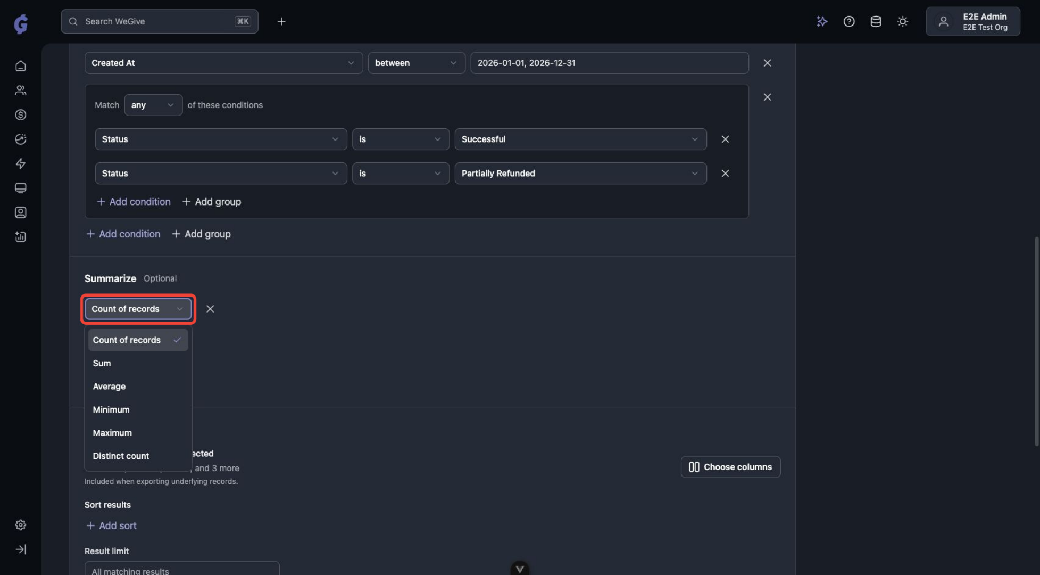Click Add condition inside the Match group

tap(134, 202)
